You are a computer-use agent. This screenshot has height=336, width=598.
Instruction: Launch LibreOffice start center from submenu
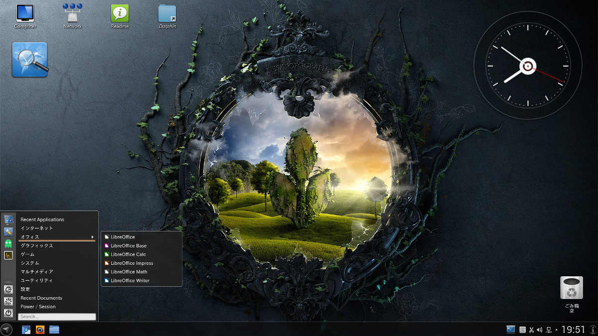coord(142,237)
